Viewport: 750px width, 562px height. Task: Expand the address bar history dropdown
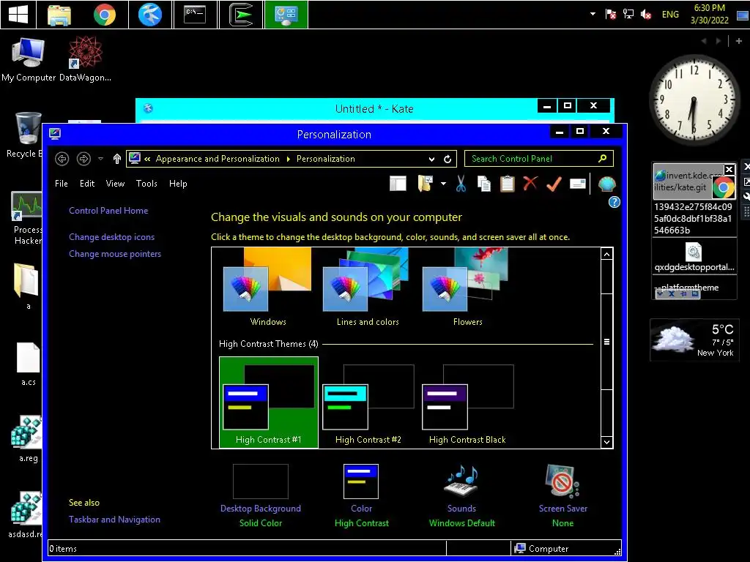[x=432, y=159]
